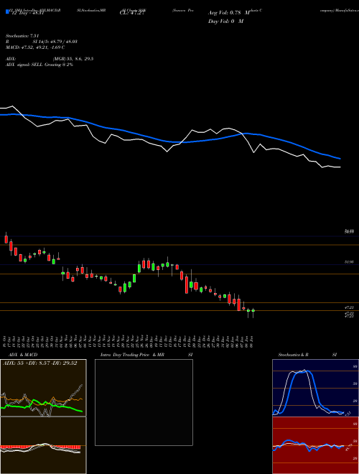Click the MACD histogram lower panel
This screenshot has width=359, height=474.
point(43,445)
